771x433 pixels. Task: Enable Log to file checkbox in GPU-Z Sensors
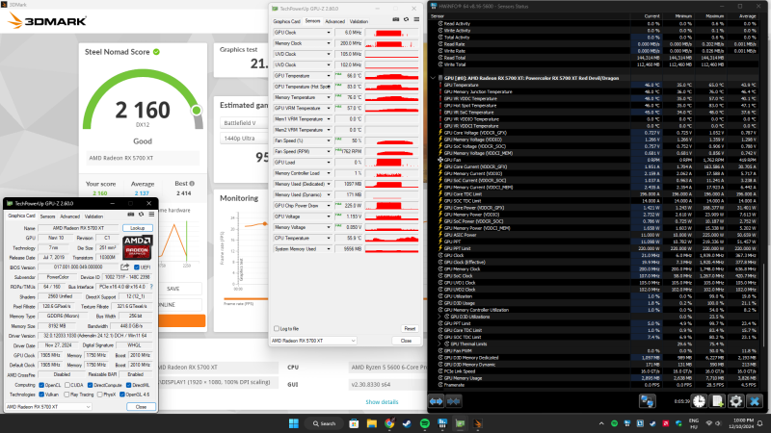click(x=277, y=328)
